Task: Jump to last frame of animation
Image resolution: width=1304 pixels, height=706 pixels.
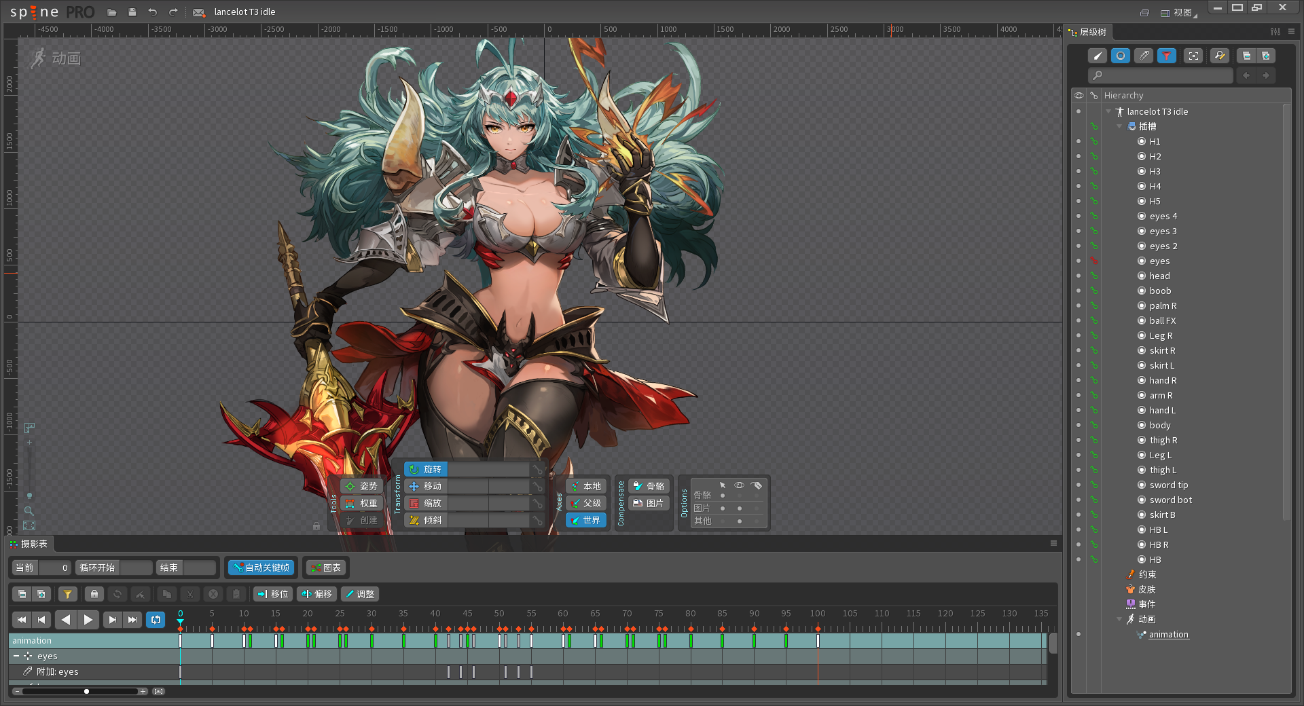Action: tap(132, 619)
